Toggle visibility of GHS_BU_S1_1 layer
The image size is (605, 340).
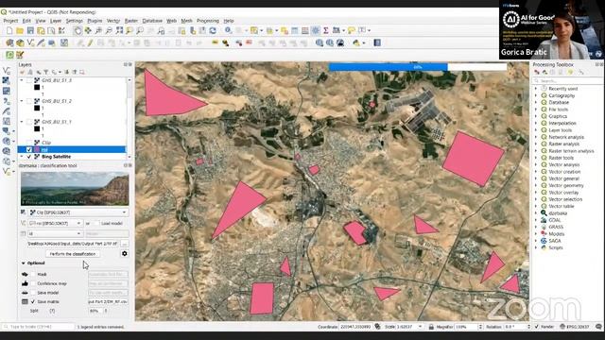tap(29, 122)
